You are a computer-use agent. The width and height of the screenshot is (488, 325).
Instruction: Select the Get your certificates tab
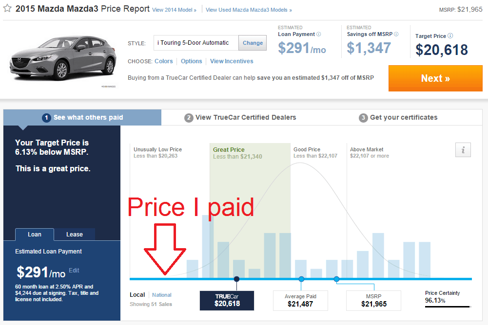(398, 117)
